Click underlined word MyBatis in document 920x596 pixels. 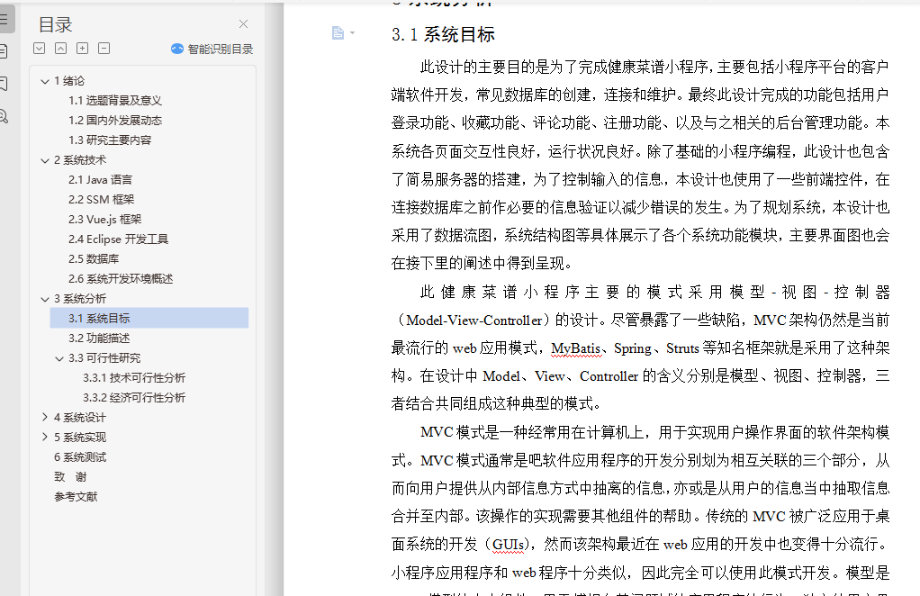pos(575,348)
